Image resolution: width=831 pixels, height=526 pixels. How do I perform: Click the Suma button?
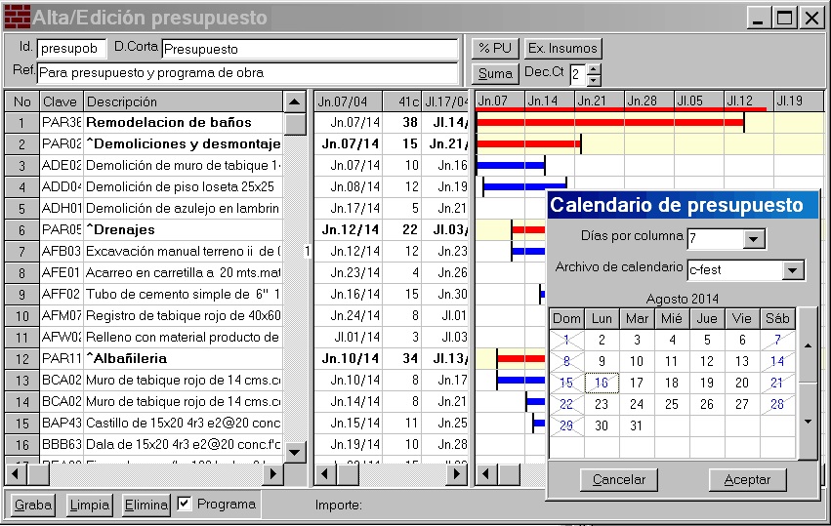495,73
